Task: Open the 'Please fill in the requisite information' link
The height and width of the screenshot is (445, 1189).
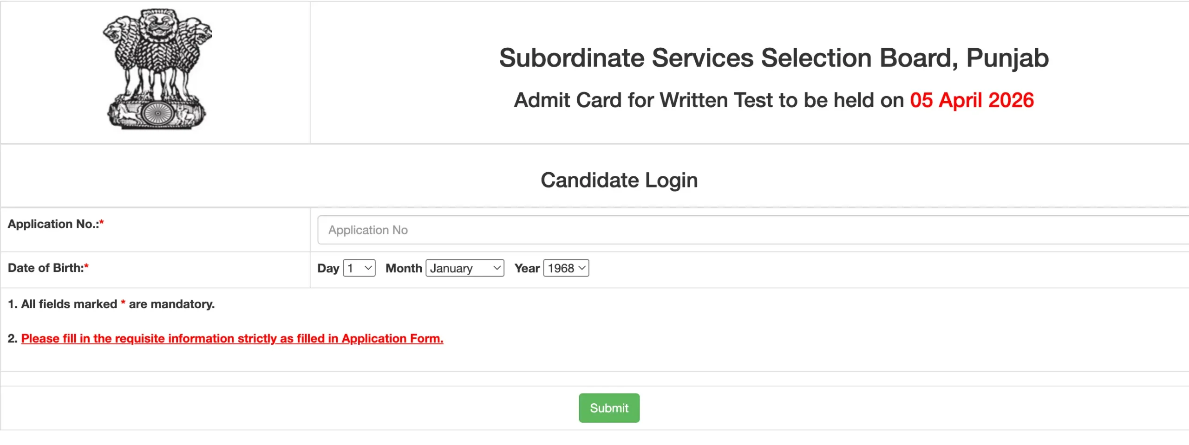Action: tap(232, 338)
